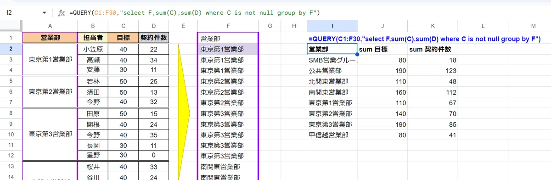Select column B header
551x180 pixels.
pyautogui.click(x=93, y=26)
